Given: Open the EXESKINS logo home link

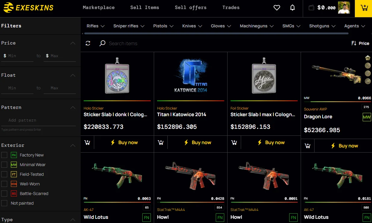Looking at the screenshot, I should pyautogui.click(x=28, y=8).
